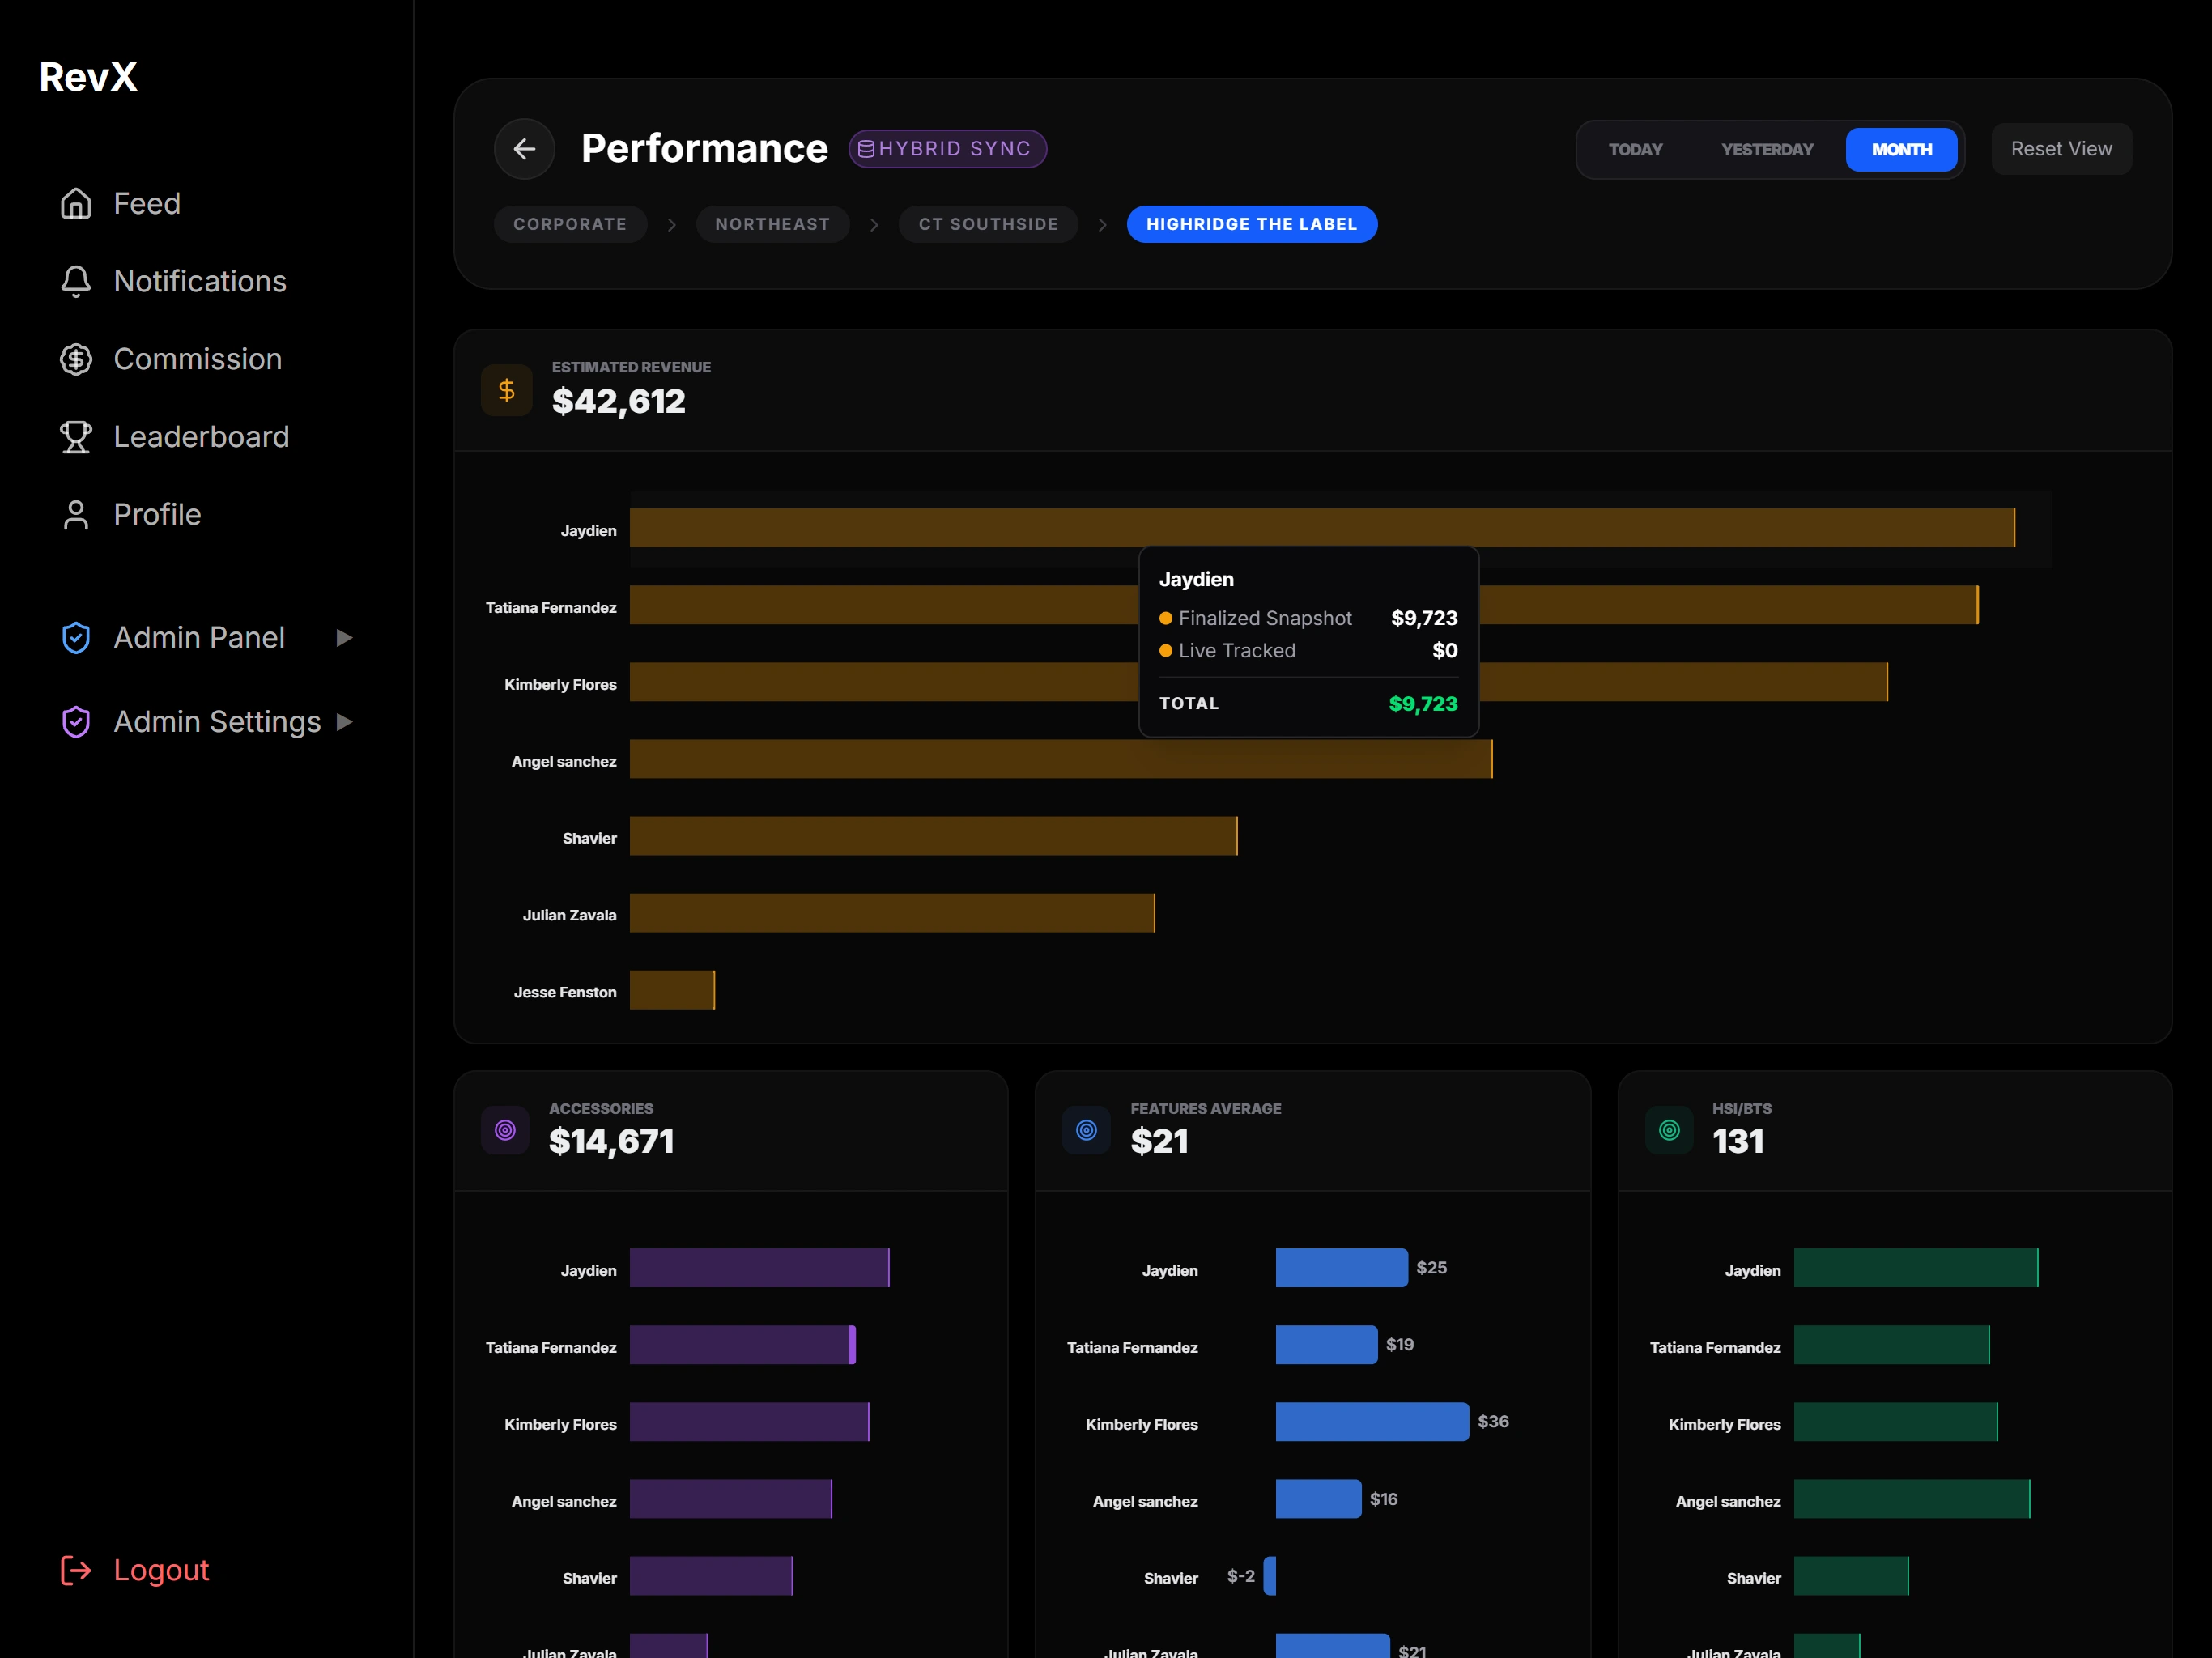Click the Notifications bell icon

pos(76,281)
